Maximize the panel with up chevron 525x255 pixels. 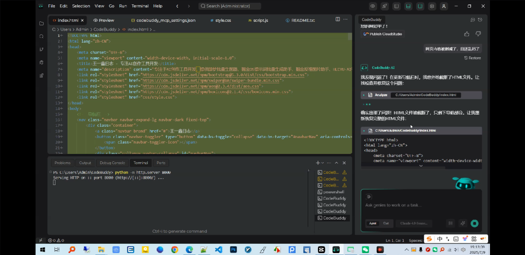tap(336, 163)
